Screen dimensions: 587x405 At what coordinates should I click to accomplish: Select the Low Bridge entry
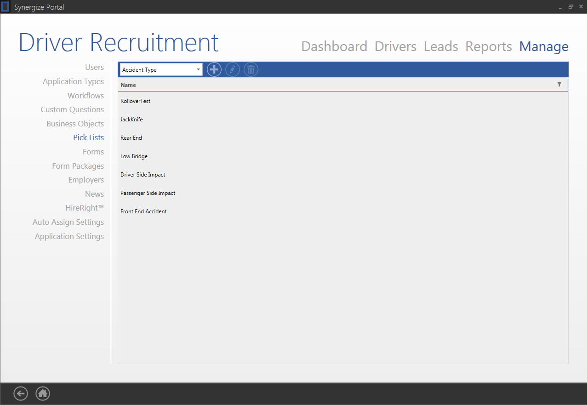[x=134, y=156]
